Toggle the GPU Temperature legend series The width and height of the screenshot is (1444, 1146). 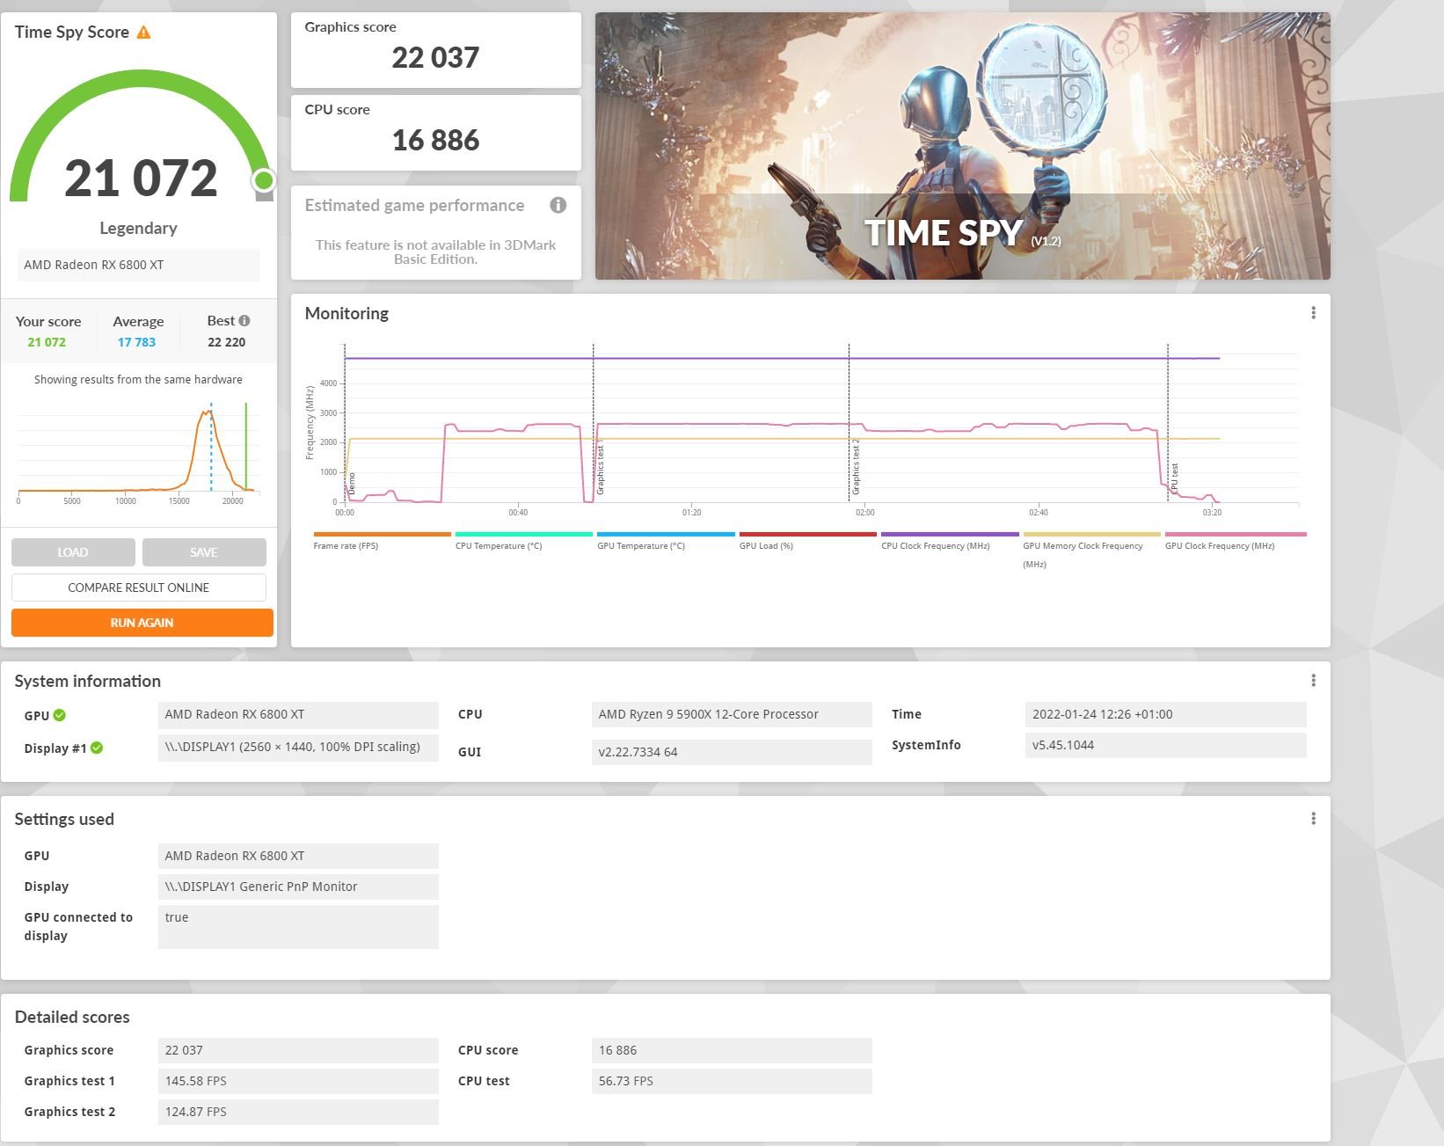666,541
